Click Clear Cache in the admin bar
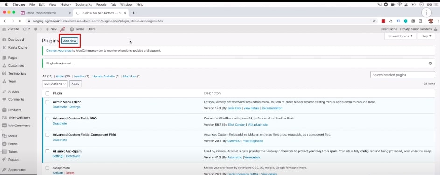The width and height of the screenshot is (440, 175). tap(389, 29)
